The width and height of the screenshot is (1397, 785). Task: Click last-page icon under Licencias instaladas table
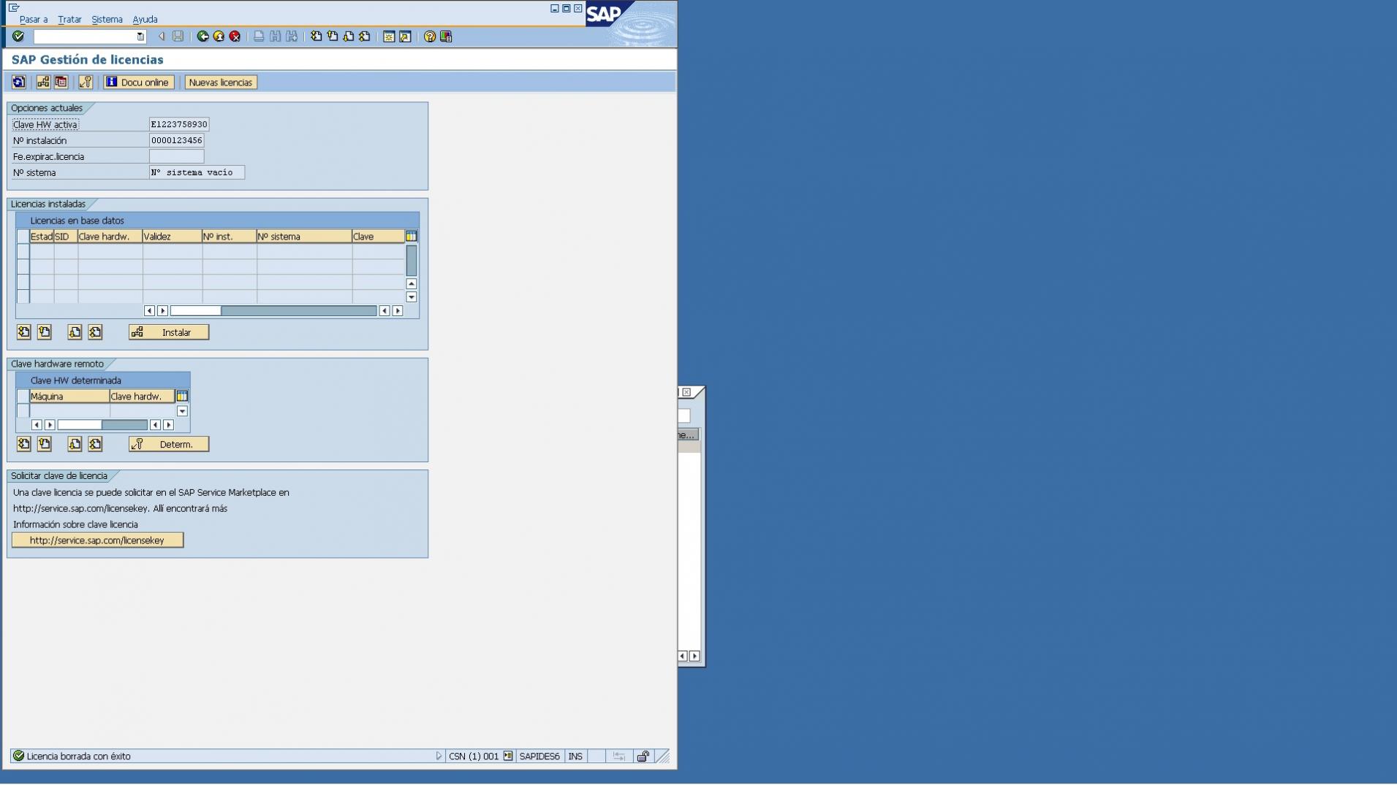(x=95, y=332)
